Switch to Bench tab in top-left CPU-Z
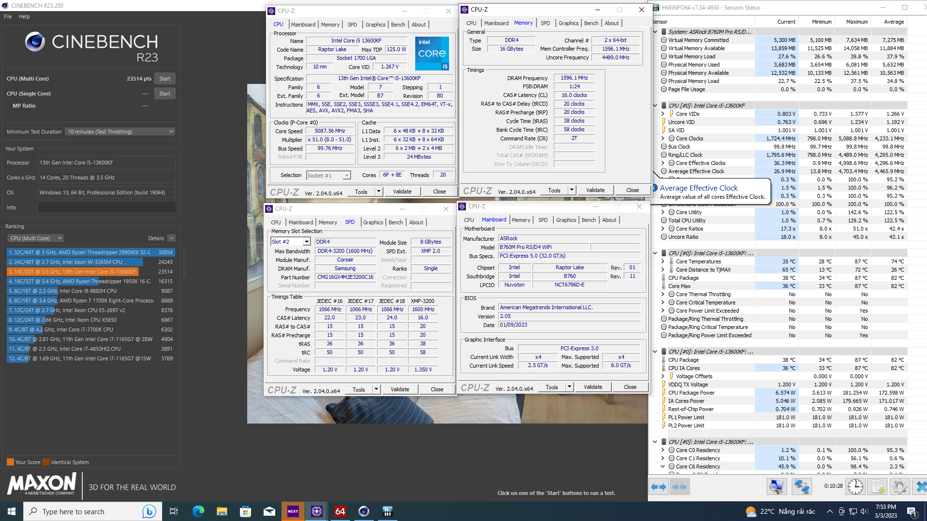The image size is (927, 521). click(398, 25)
